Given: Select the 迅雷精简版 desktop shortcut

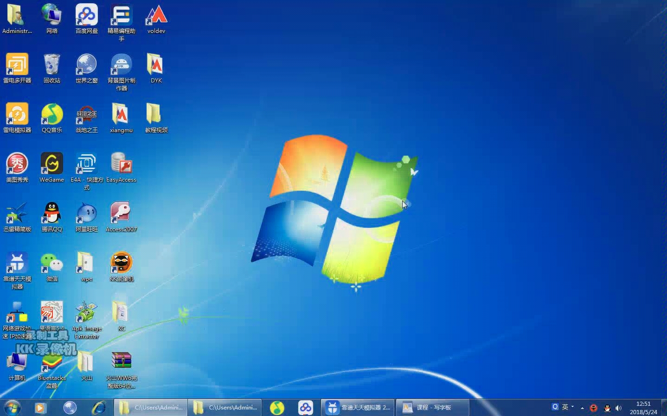Looking at the screenshot, I should point(17,217).
